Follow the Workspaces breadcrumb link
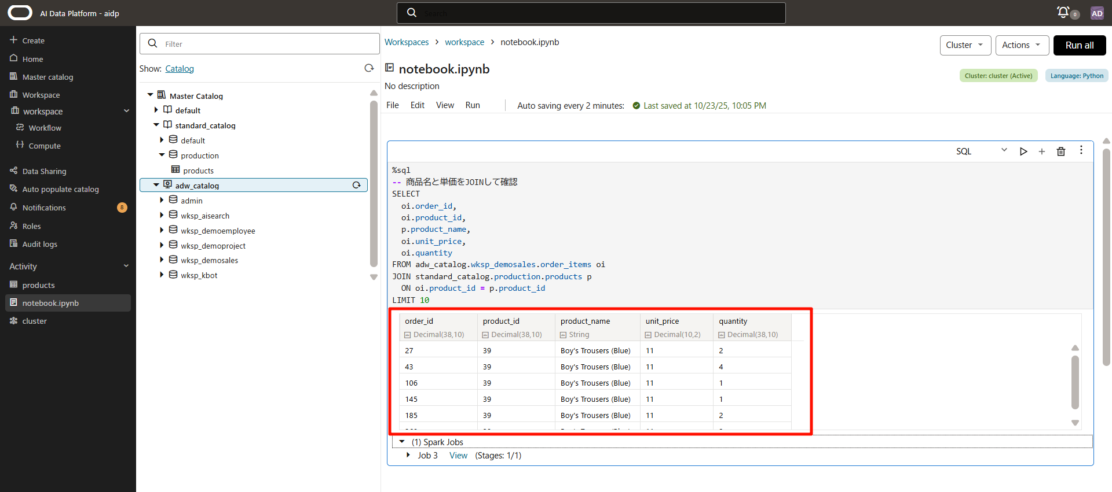 tap(407, 42)
